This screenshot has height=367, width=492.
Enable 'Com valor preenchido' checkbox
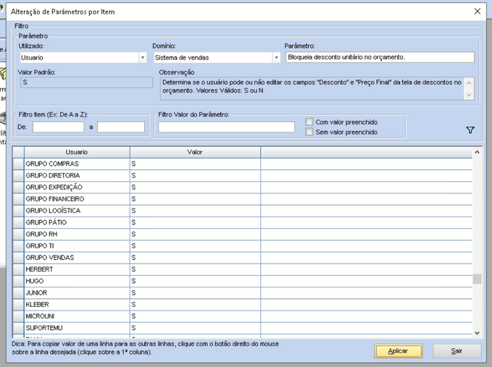point(309,122)
